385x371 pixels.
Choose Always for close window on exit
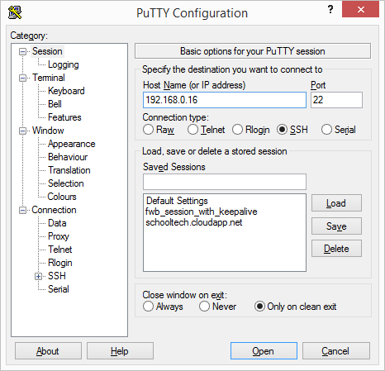148,307
